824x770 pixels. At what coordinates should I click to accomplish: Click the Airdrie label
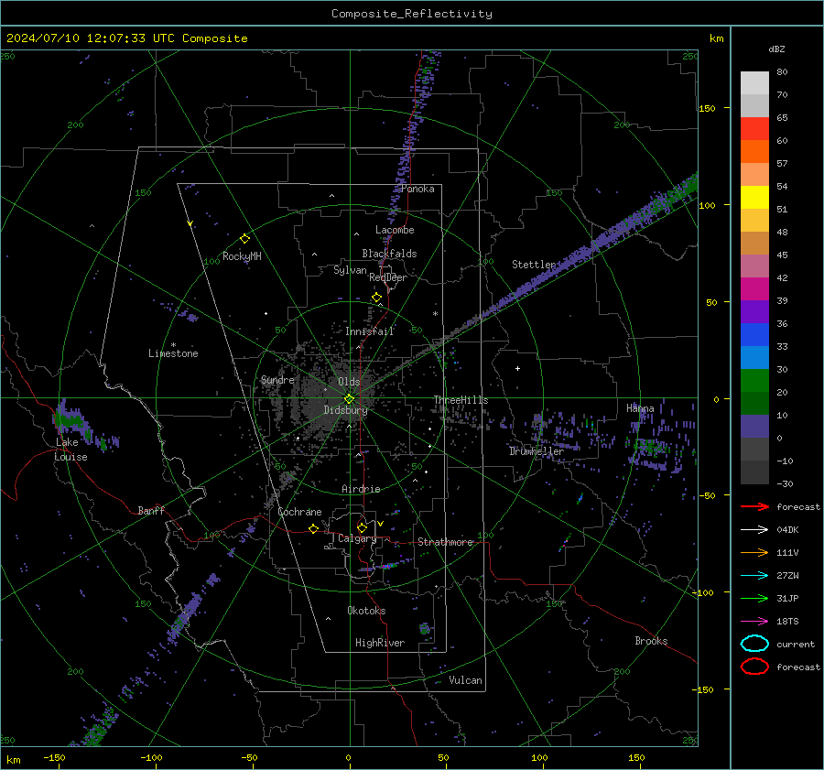(361, 489)
